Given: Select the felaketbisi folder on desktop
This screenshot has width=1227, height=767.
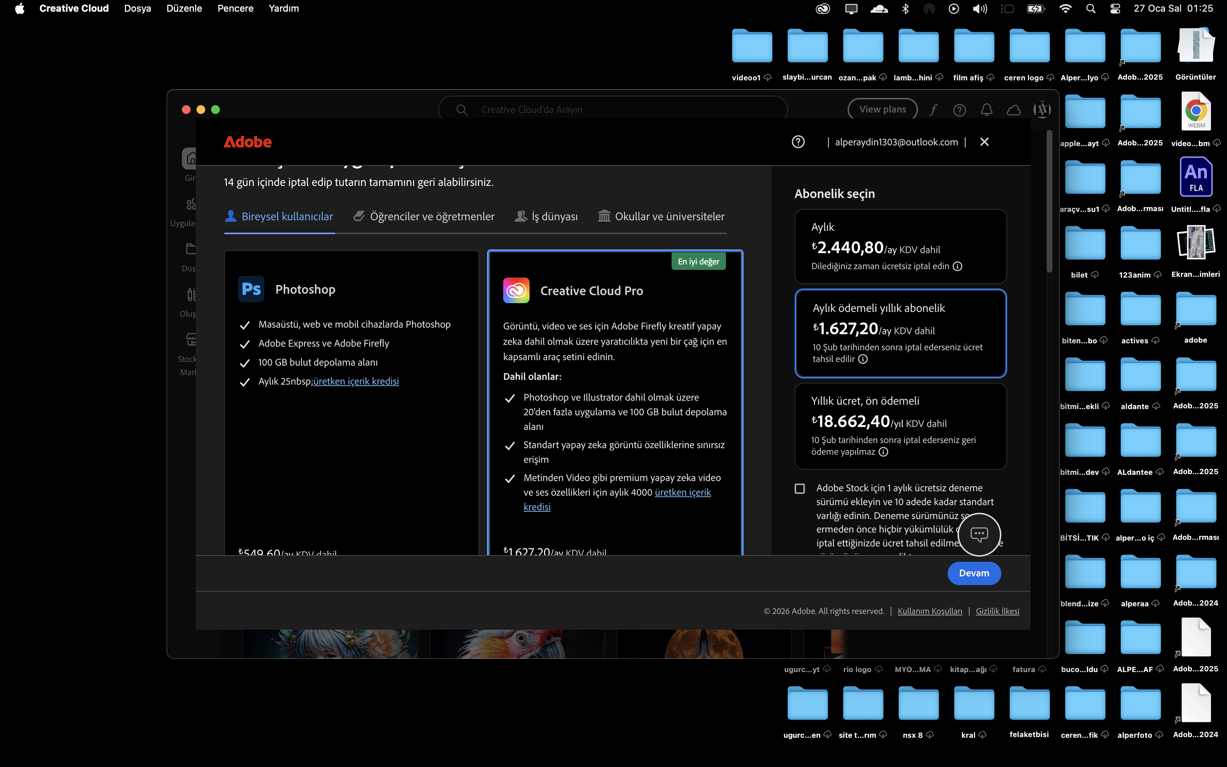Looking at the screenshot, I should [1029, 703].
